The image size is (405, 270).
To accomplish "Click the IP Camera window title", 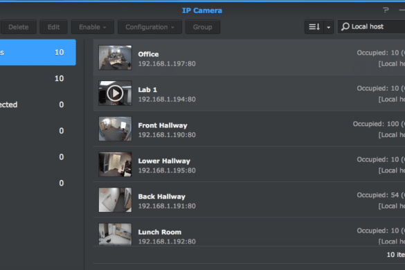I will click(202, 10).
